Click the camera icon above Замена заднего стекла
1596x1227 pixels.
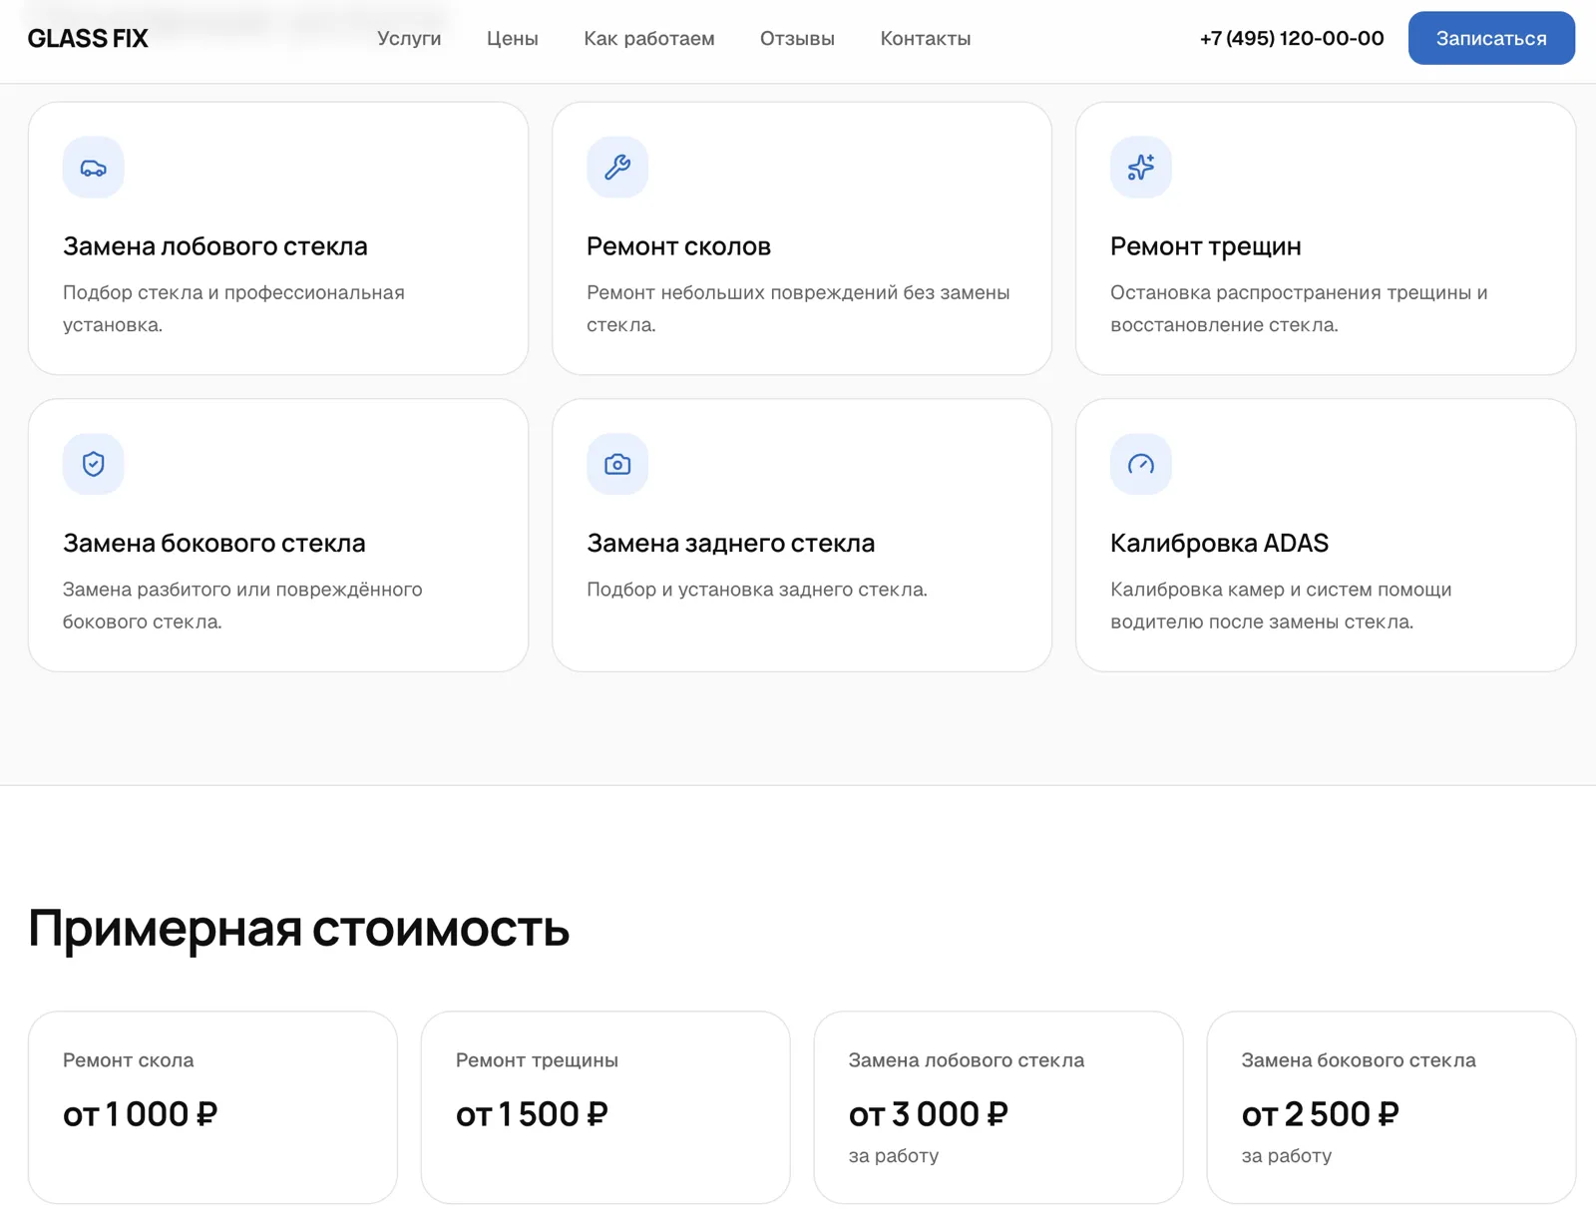pos(617,464)
